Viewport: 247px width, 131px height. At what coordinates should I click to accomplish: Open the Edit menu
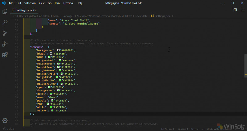point(19,3)
